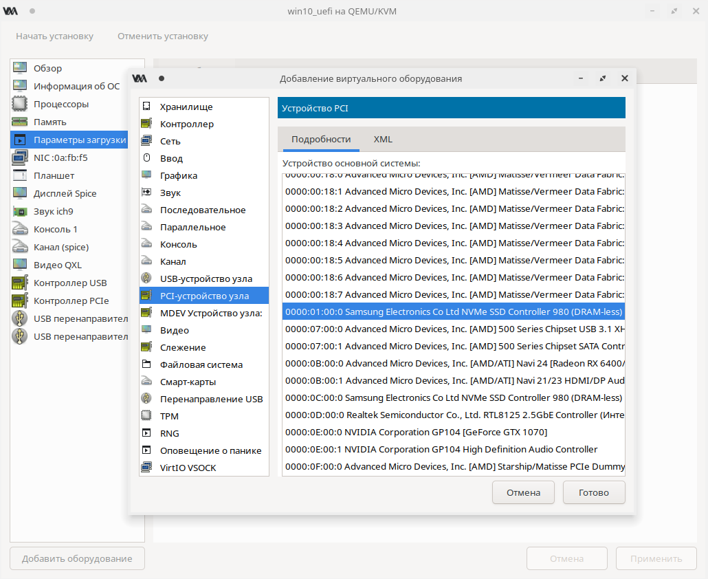Switch to the XML tab
The width and height of the screenshot is (708, 579).
click(383, 139)
